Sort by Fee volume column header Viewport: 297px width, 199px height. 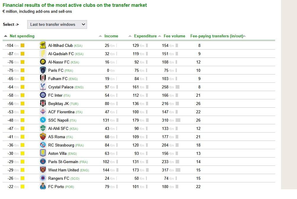click(174, 36)
